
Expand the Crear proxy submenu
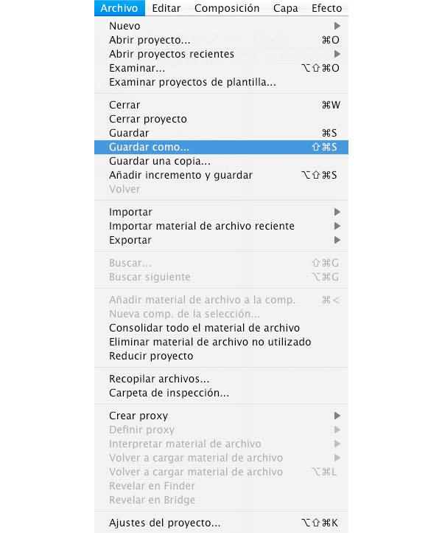coord(337,416)
